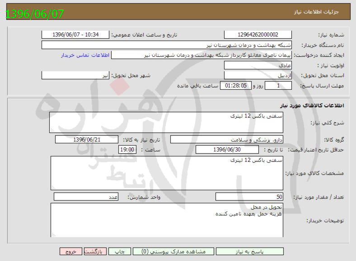Click the resize grip of مشخصات کالا area
The width and height of the screenshot is (356, 261).
click(x=54, y=188)
